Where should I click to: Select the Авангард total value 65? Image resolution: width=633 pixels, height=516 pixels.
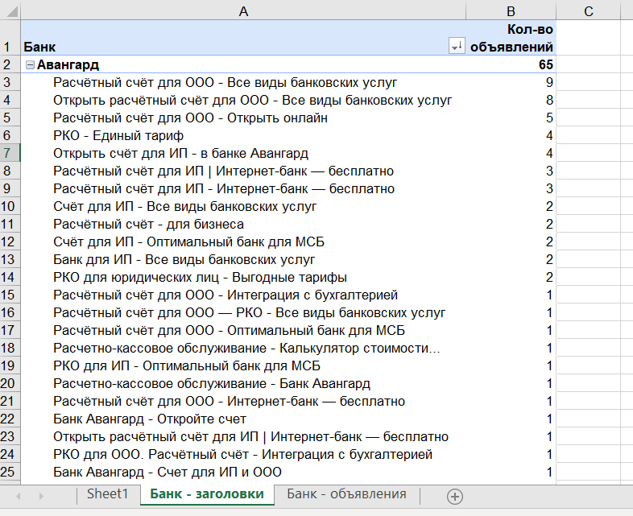[511, 64]
